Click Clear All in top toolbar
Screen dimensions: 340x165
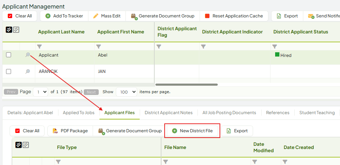20,16
